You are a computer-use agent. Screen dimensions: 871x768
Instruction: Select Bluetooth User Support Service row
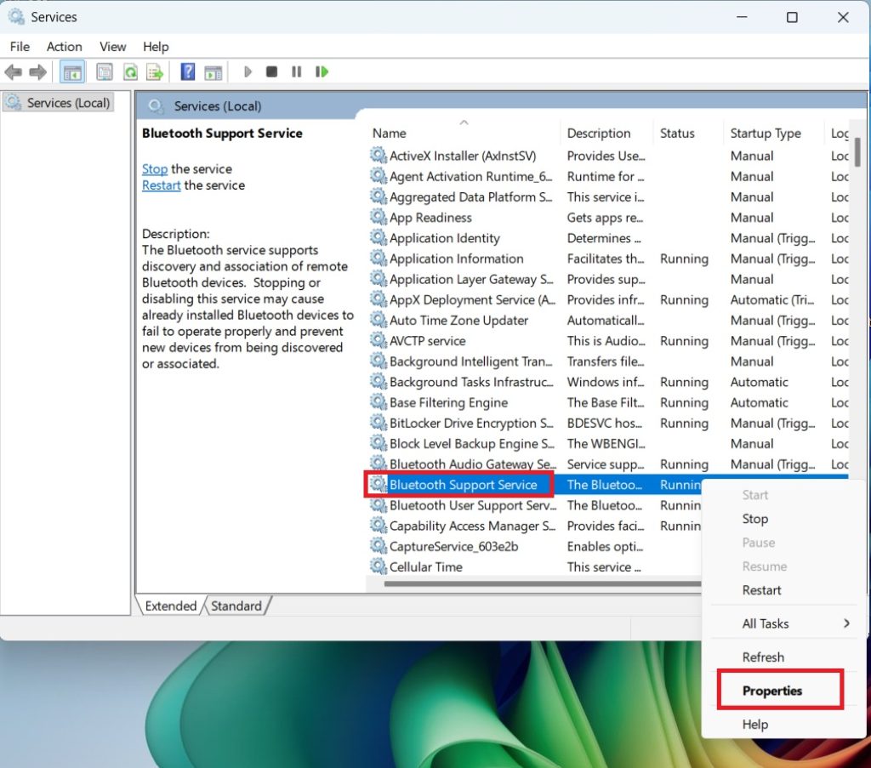tap(533, 505)
